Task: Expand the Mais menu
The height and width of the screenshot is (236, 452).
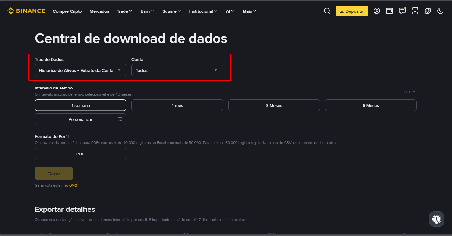Action: click(x=249, y=11)
